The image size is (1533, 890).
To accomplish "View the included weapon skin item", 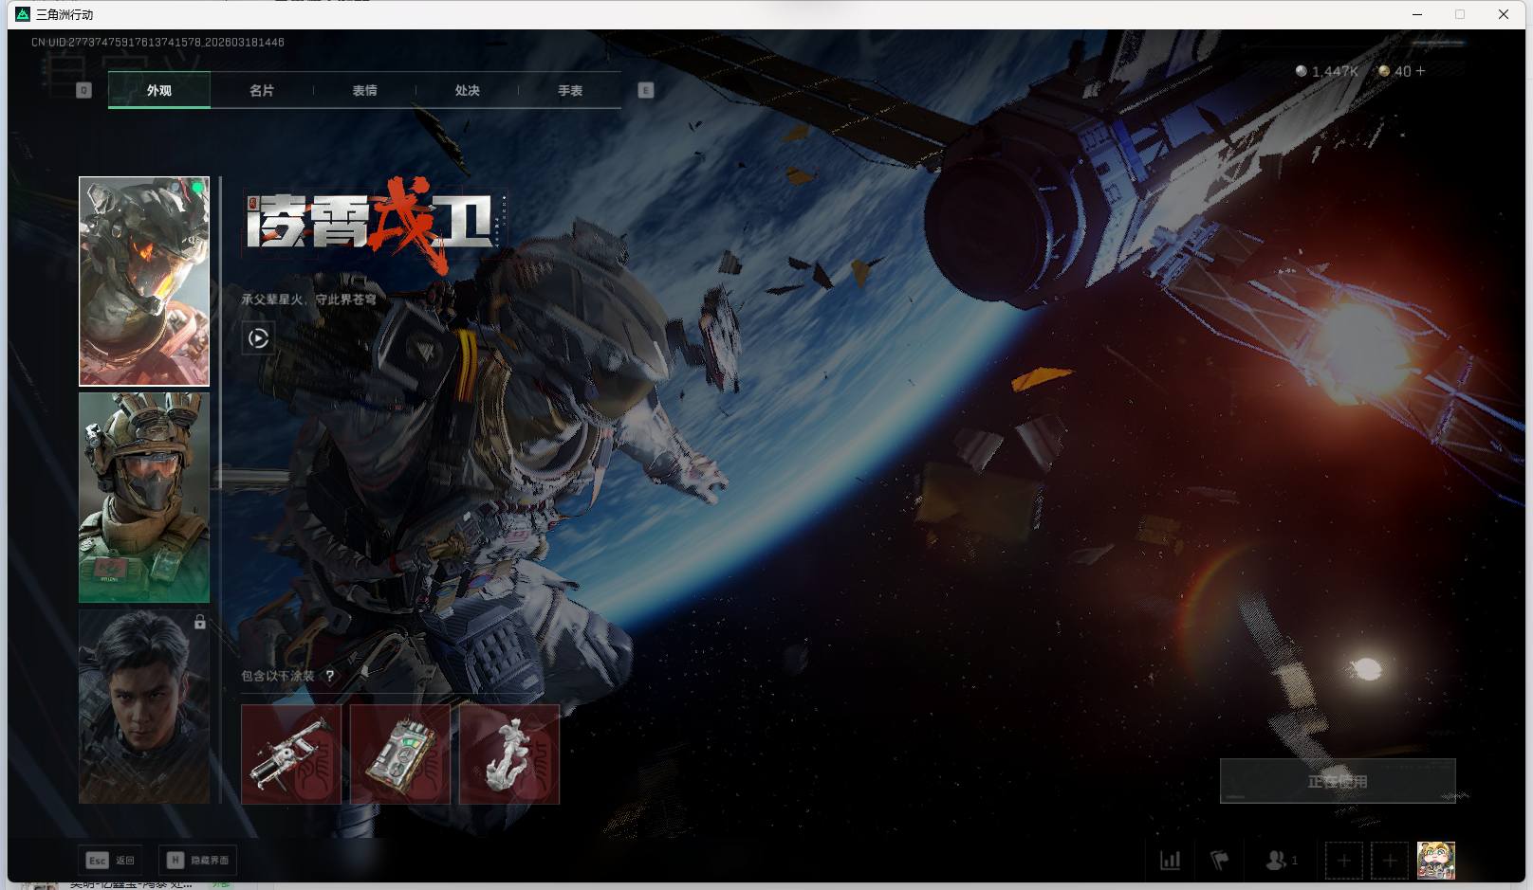I will (291, 754).
